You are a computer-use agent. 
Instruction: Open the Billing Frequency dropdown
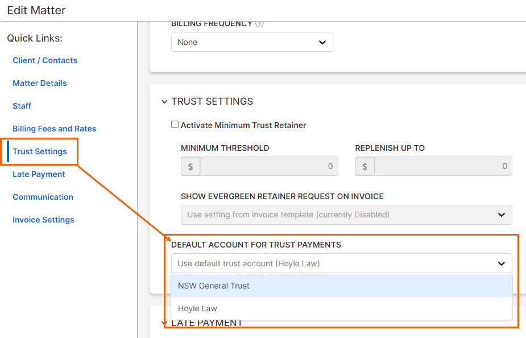pos(252,42)
